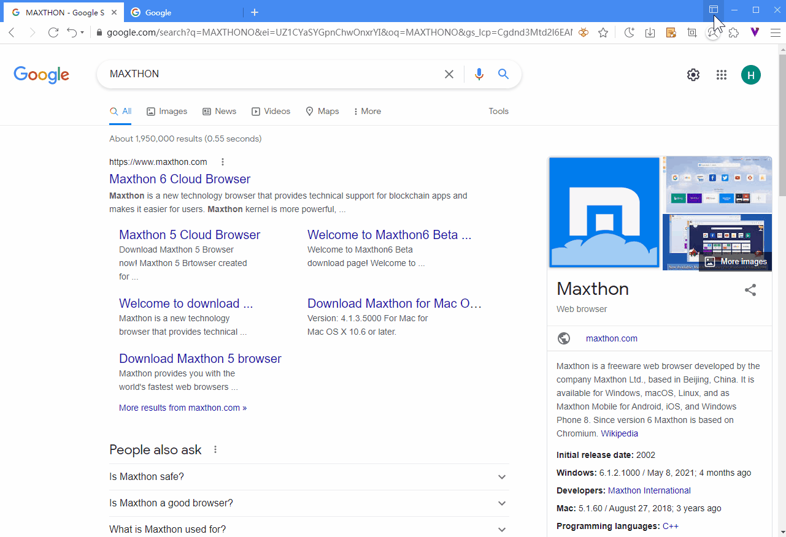Select the MAXTHON - Google Search tab
Screen dimensions: 786x537
[64, 12]
